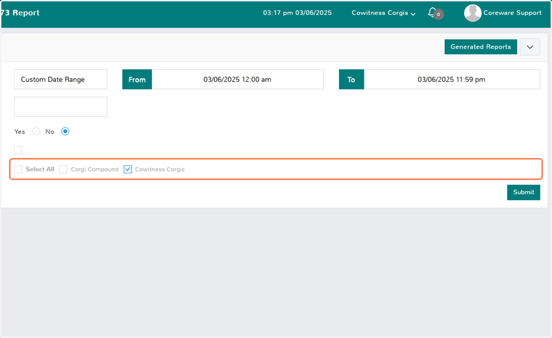Click the From label
This screenshot has height=338, width=552.
[137, 79]
